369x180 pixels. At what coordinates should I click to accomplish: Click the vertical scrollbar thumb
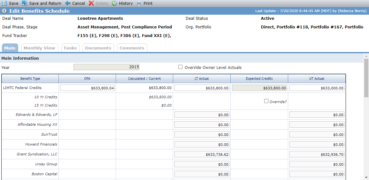366,78
